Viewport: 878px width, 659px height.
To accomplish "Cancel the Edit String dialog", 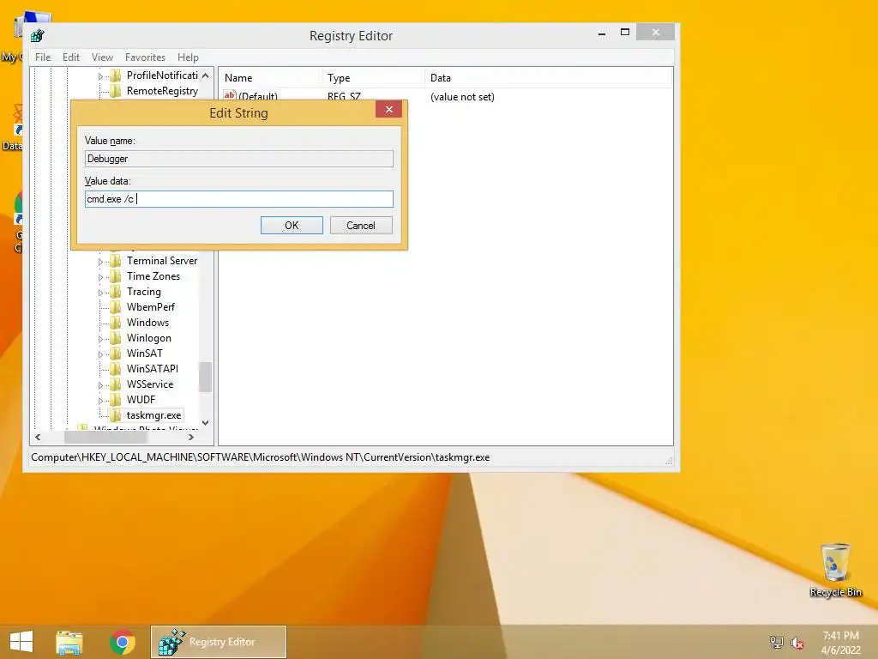I will point(361,226).
